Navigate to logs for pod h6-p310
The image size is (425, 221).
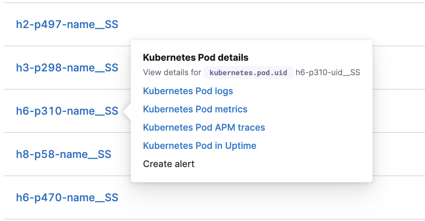pyautogui.click(x=188, y=91)
